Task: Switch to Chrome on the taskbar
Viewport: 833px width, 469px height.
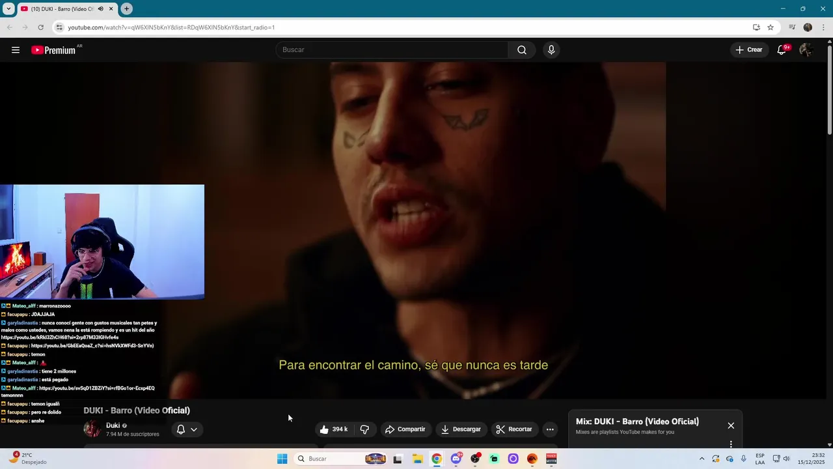Action: click(x=437, y=459)
